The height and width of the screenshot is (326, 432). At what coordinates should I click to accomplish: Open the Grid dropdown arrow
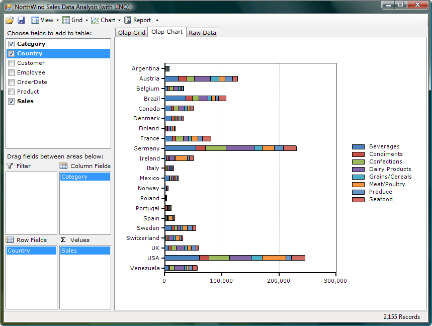[x=87, y=21]
